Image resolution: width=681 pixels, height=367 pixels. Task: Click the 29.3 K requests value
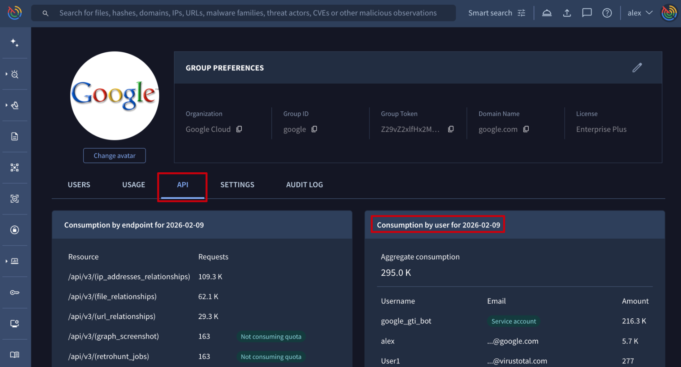coord(208,316)
